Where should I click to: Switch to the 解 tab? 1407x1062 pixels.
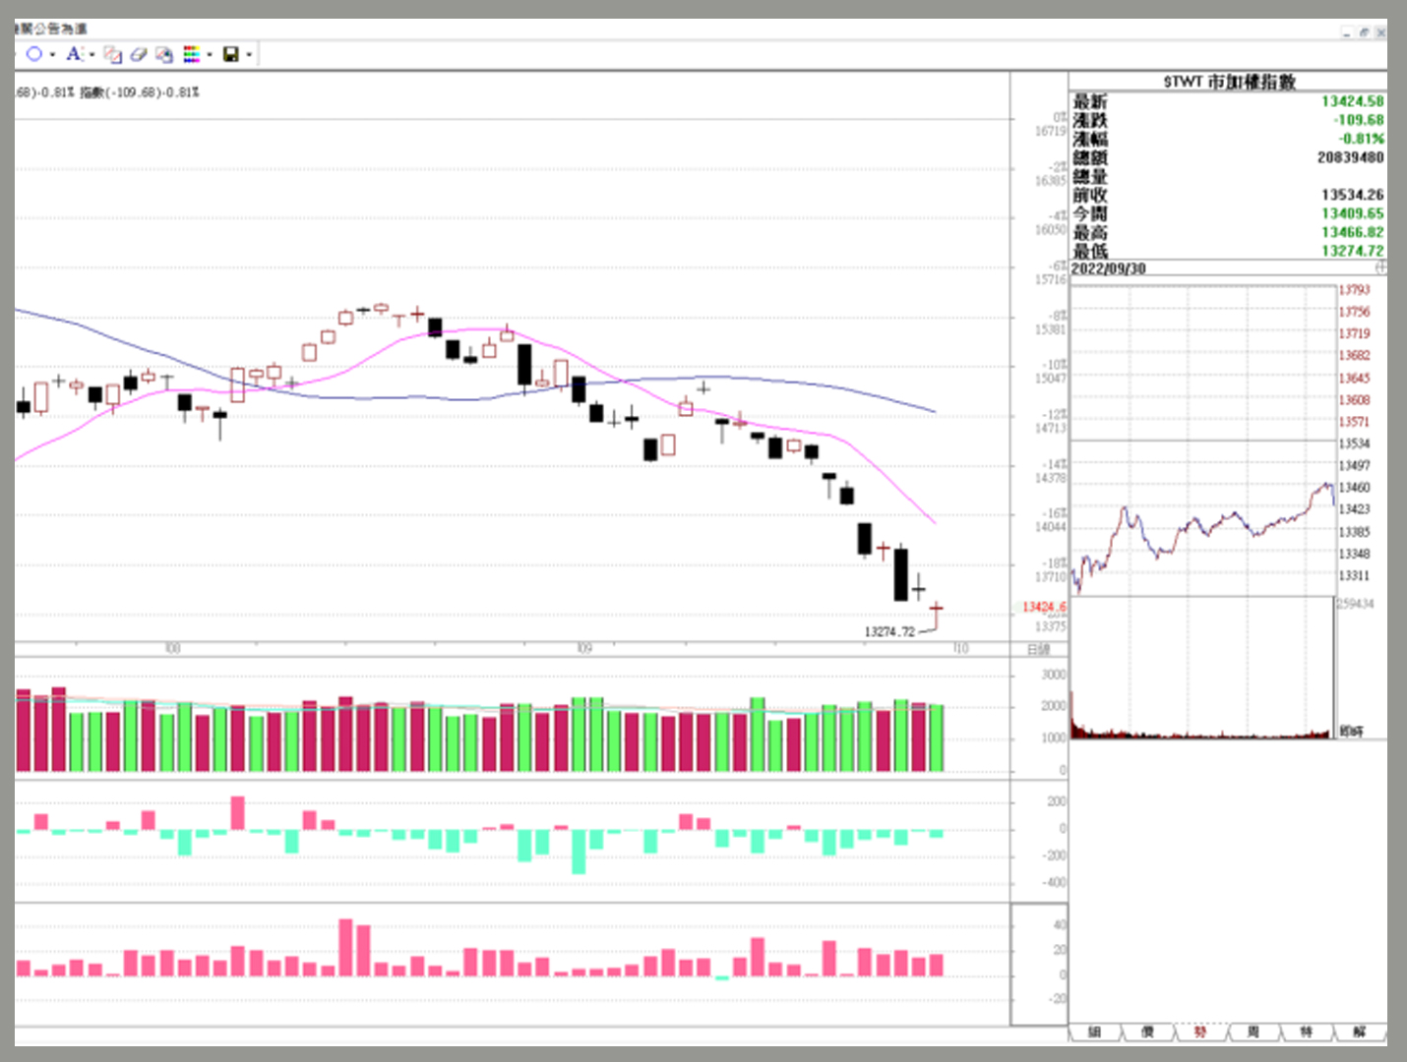click(1360, 1032)
